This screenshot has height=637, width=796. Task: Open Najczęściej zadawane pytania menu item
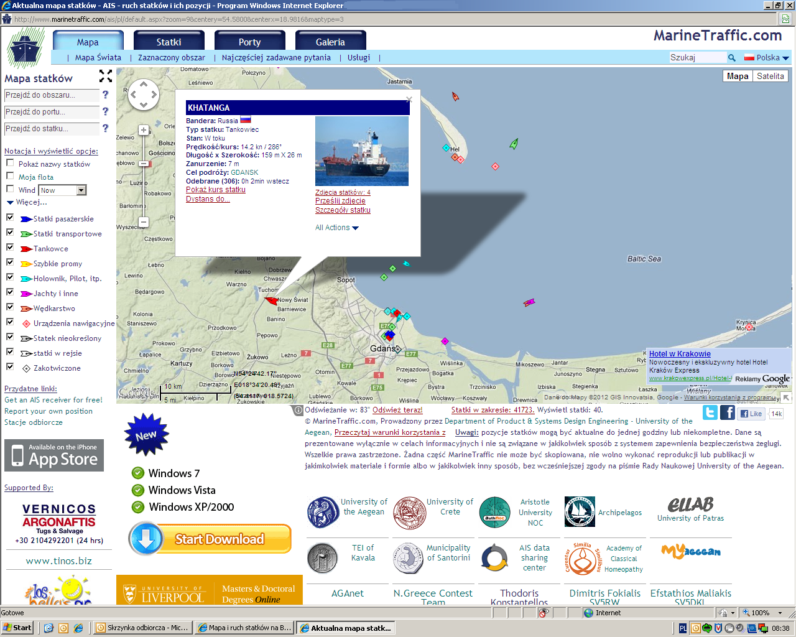click(x=276, y=57)
